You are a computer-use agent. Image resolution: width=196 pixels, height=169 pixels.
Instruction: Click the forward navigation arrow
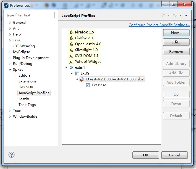coord(175,15)
